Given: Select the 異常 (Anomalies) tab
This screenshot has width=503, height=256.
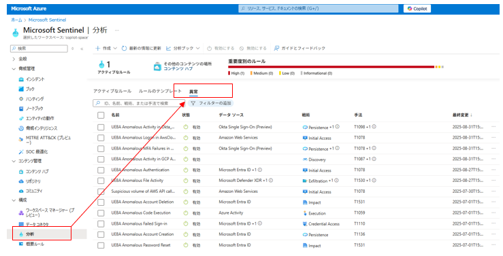Looking at the screenshot, I should (193, 92).
